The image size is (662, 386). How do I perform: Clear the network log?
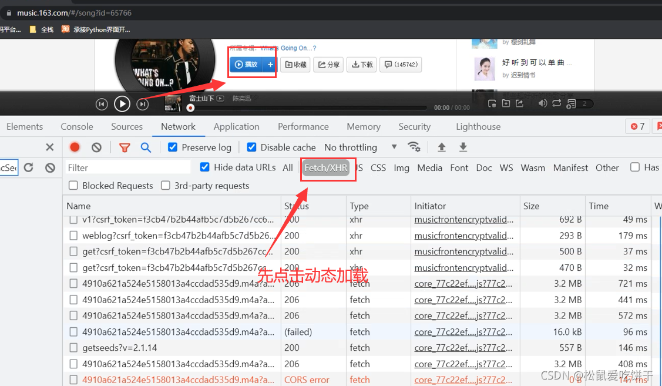tap(96, 147)
